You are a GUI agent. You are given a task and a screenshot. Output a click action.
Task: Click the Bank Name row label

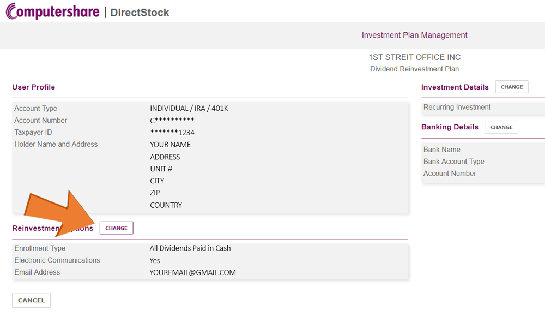(x=442, y=150)
